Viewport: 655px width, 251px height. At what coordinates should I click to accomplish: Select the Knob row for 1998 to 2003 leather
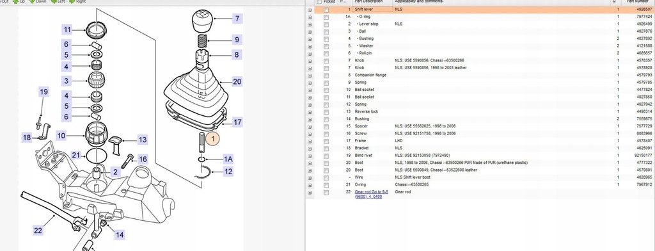pyautogui.click(x=480, y=68)
